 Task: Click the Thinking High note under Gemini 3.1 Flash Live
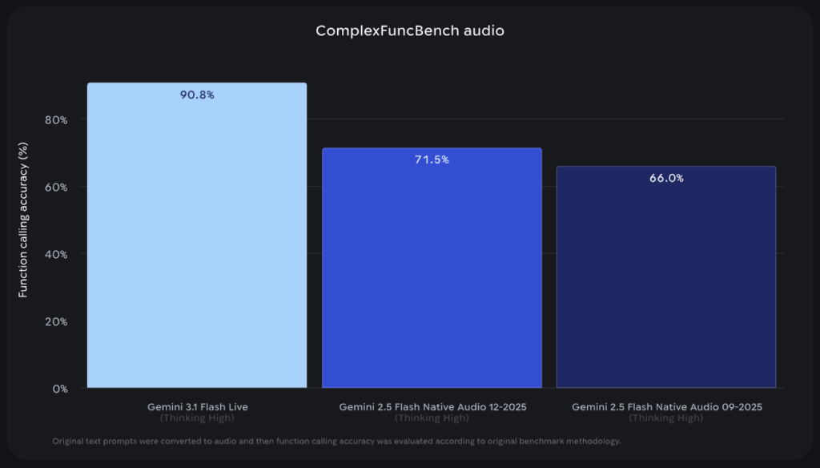197,418
